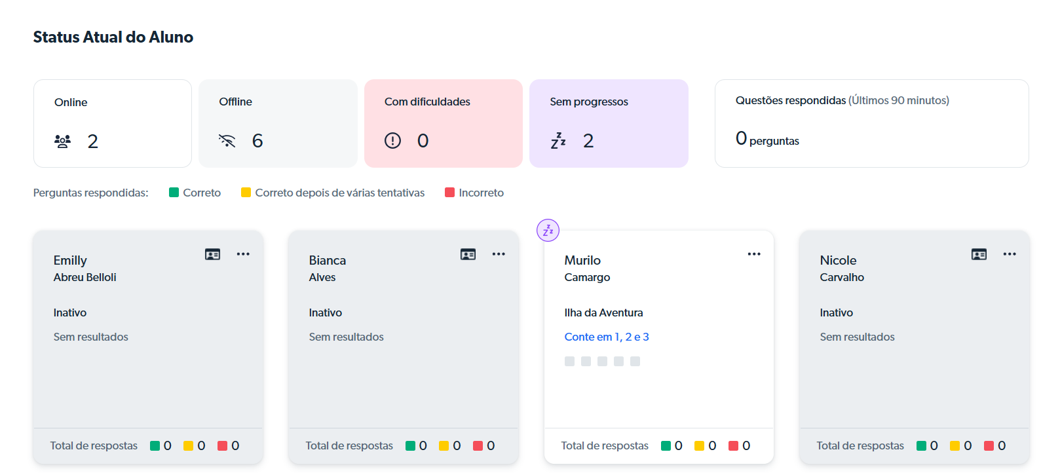
Task: Click the red Incorreto legend swatch
Action: [450, 193]
